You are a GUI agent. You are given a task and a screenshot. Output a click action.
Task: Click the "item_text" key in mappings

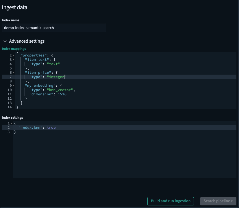pos(37,60)
